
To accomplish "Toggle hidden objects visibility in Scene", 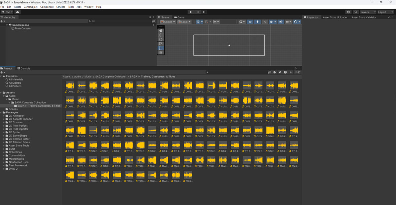I will tap(281, 22).
